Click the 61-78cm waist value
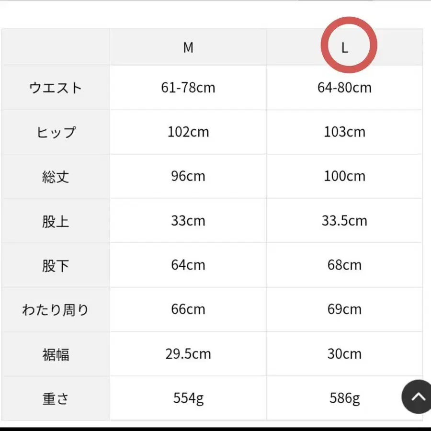Screen dimensions: 431x431 coord(188,88)
